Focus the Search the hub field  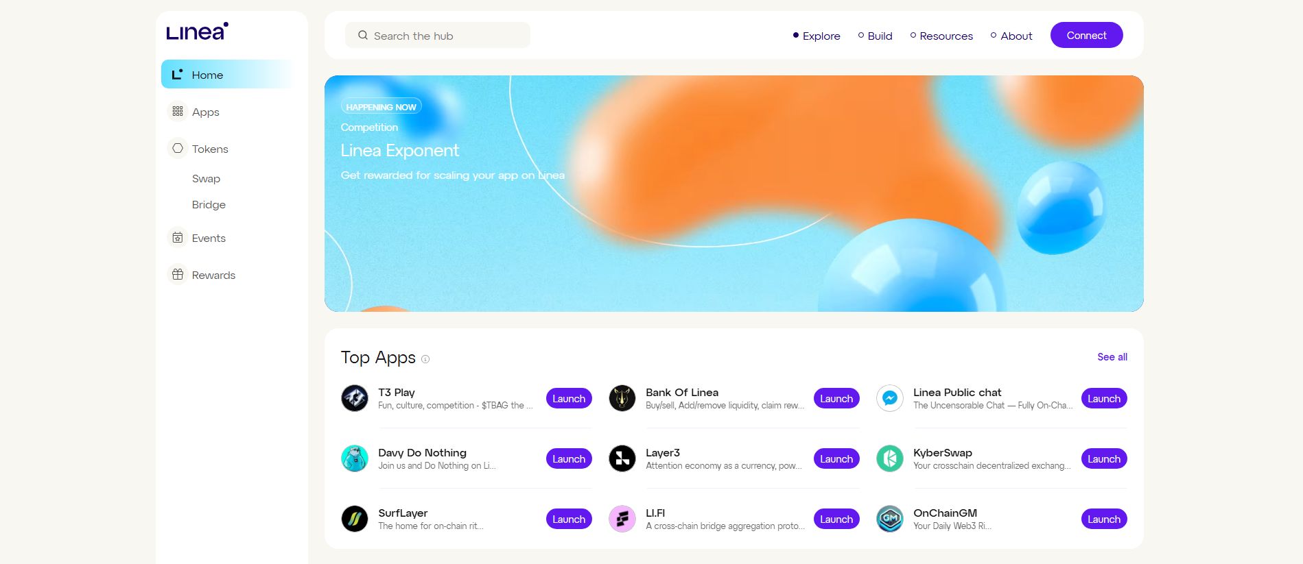click(438, 35)
